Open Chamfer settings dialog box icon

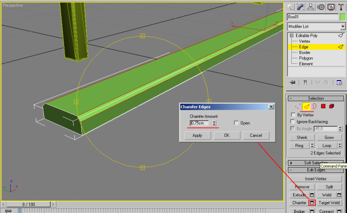coord(312,203)
